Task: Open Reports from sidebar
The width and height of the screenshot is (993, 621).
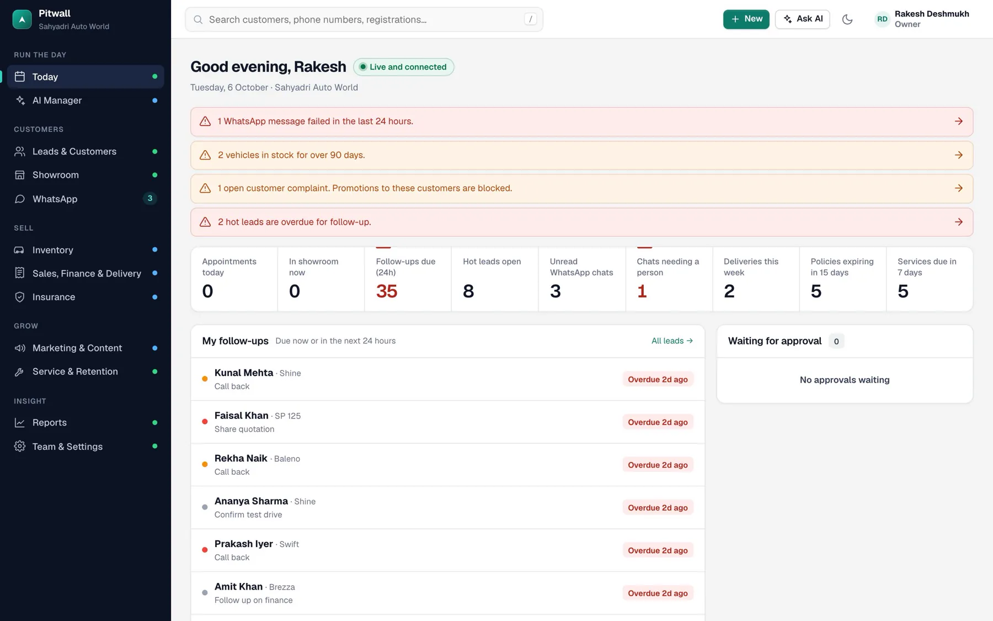Action: click(86, 423)
